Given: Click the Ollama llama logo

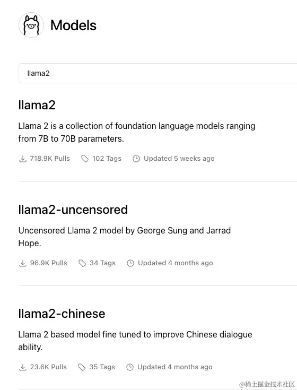Looking at the screenshot, I should (x=31, y=25).
